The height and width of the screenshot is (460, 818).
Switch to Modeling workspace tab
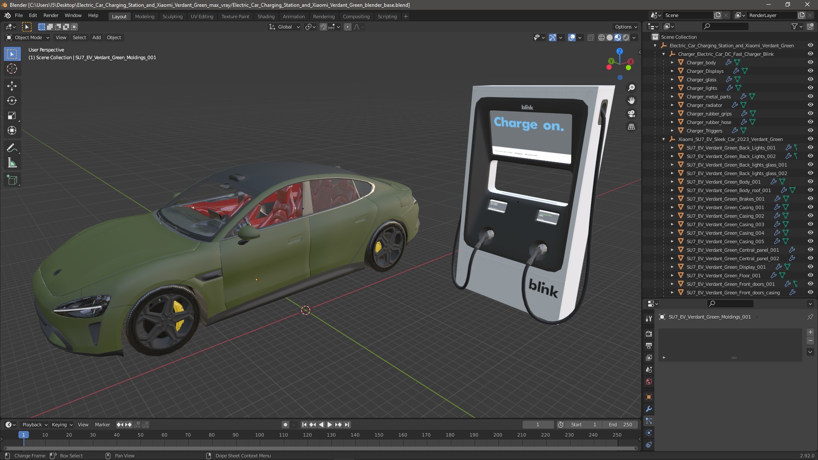144,17
